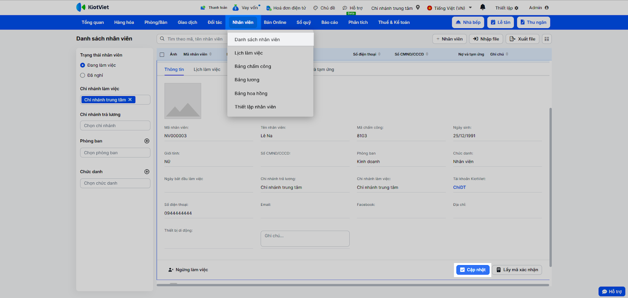Click the ChiDT account link
The height and width of the screenshot is (298, 628).
(x=459, y=187)
